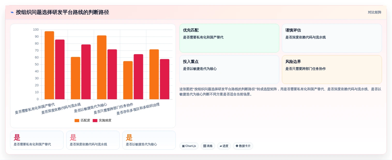Select the Chart.js tag chip
The width and height of the screenshot is (392, 160).
click(189, 146)
